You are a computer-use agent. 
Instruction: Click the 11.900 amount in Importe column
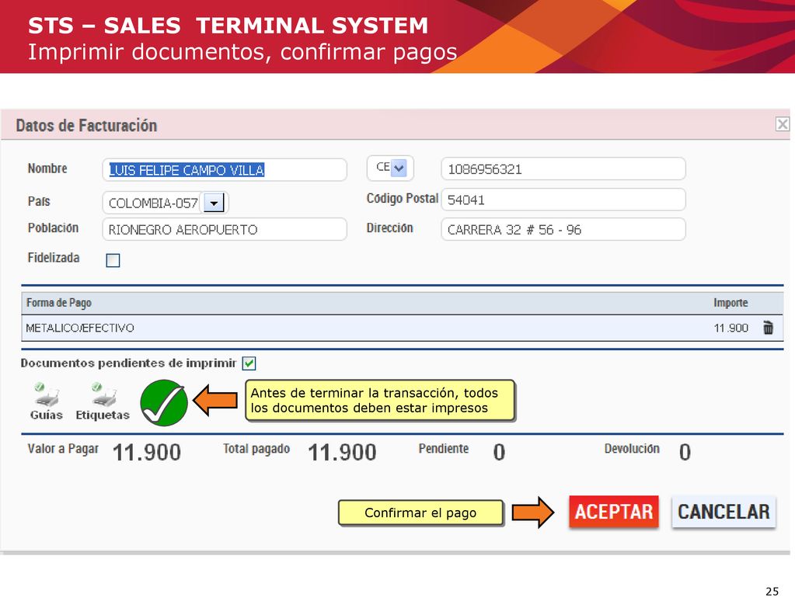[x=731, y=328]
